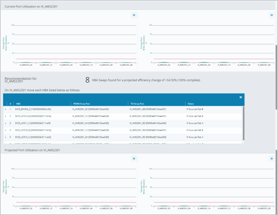Expand row 3 SVCS_UCS11_A details

tap(5, 123)
